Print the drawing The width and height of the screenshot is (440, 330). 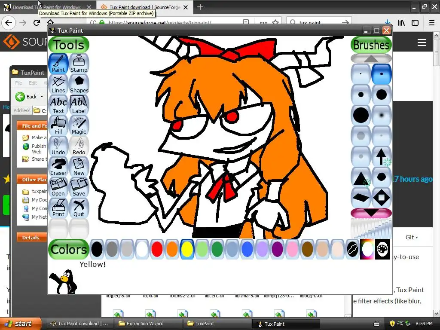58,208
